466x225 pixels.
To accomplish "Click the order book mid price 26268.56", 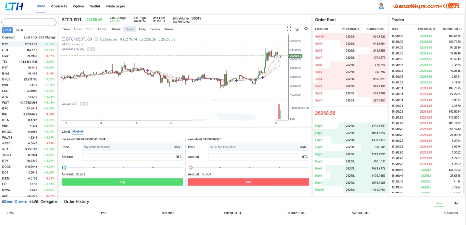I will click(x=325, y=113).
